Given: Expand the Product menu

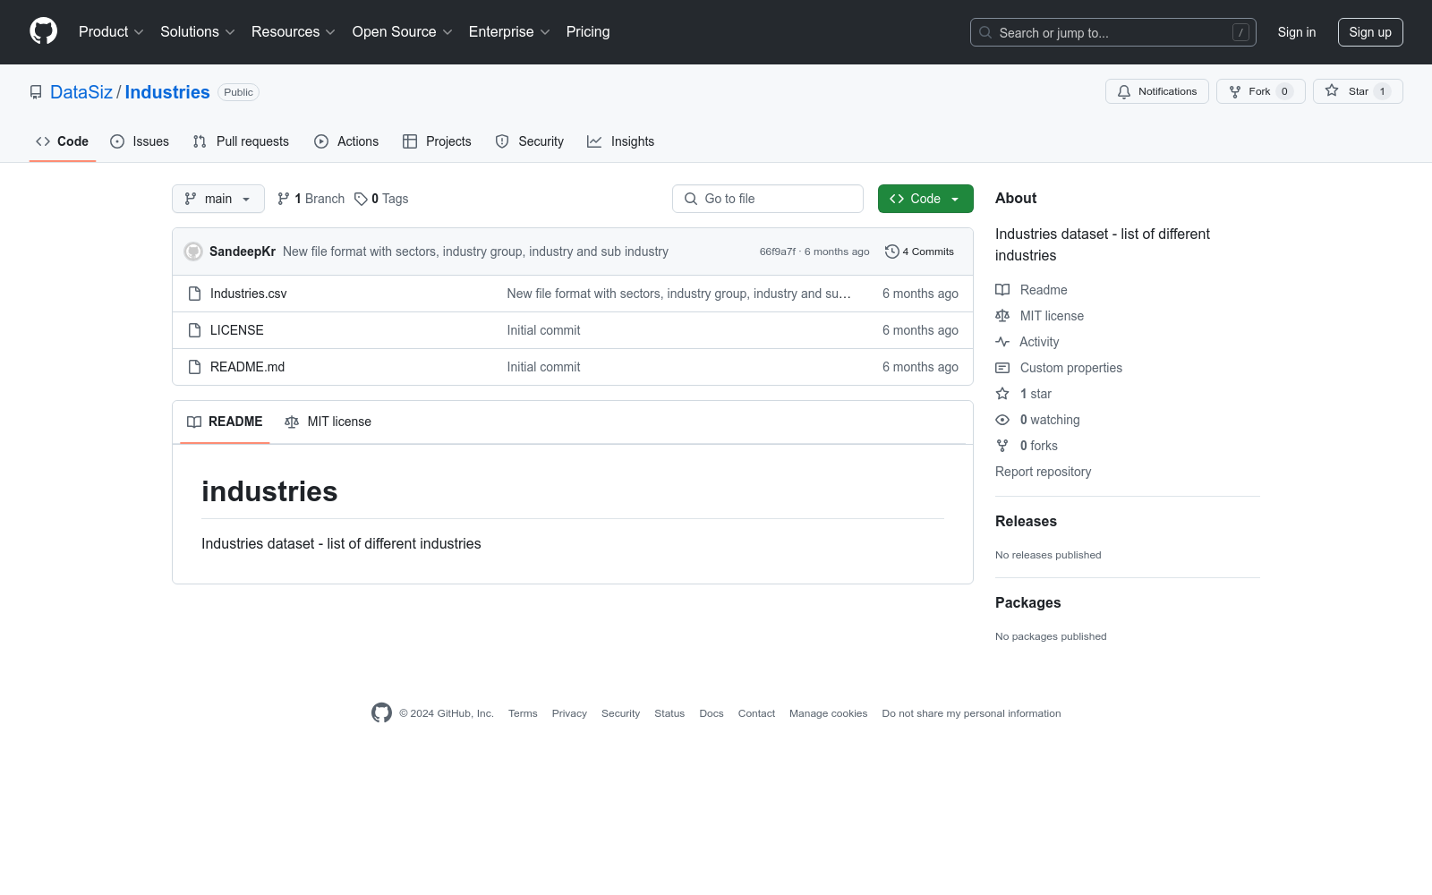Looking at the screenshot, I should 111,32.
